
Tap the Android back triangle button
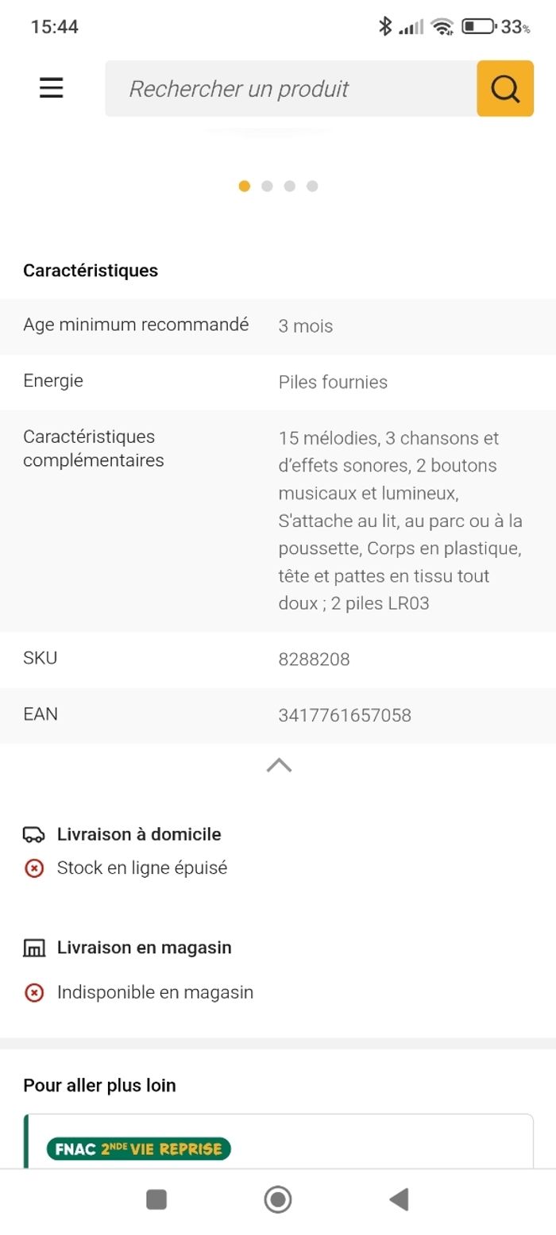399,1199
